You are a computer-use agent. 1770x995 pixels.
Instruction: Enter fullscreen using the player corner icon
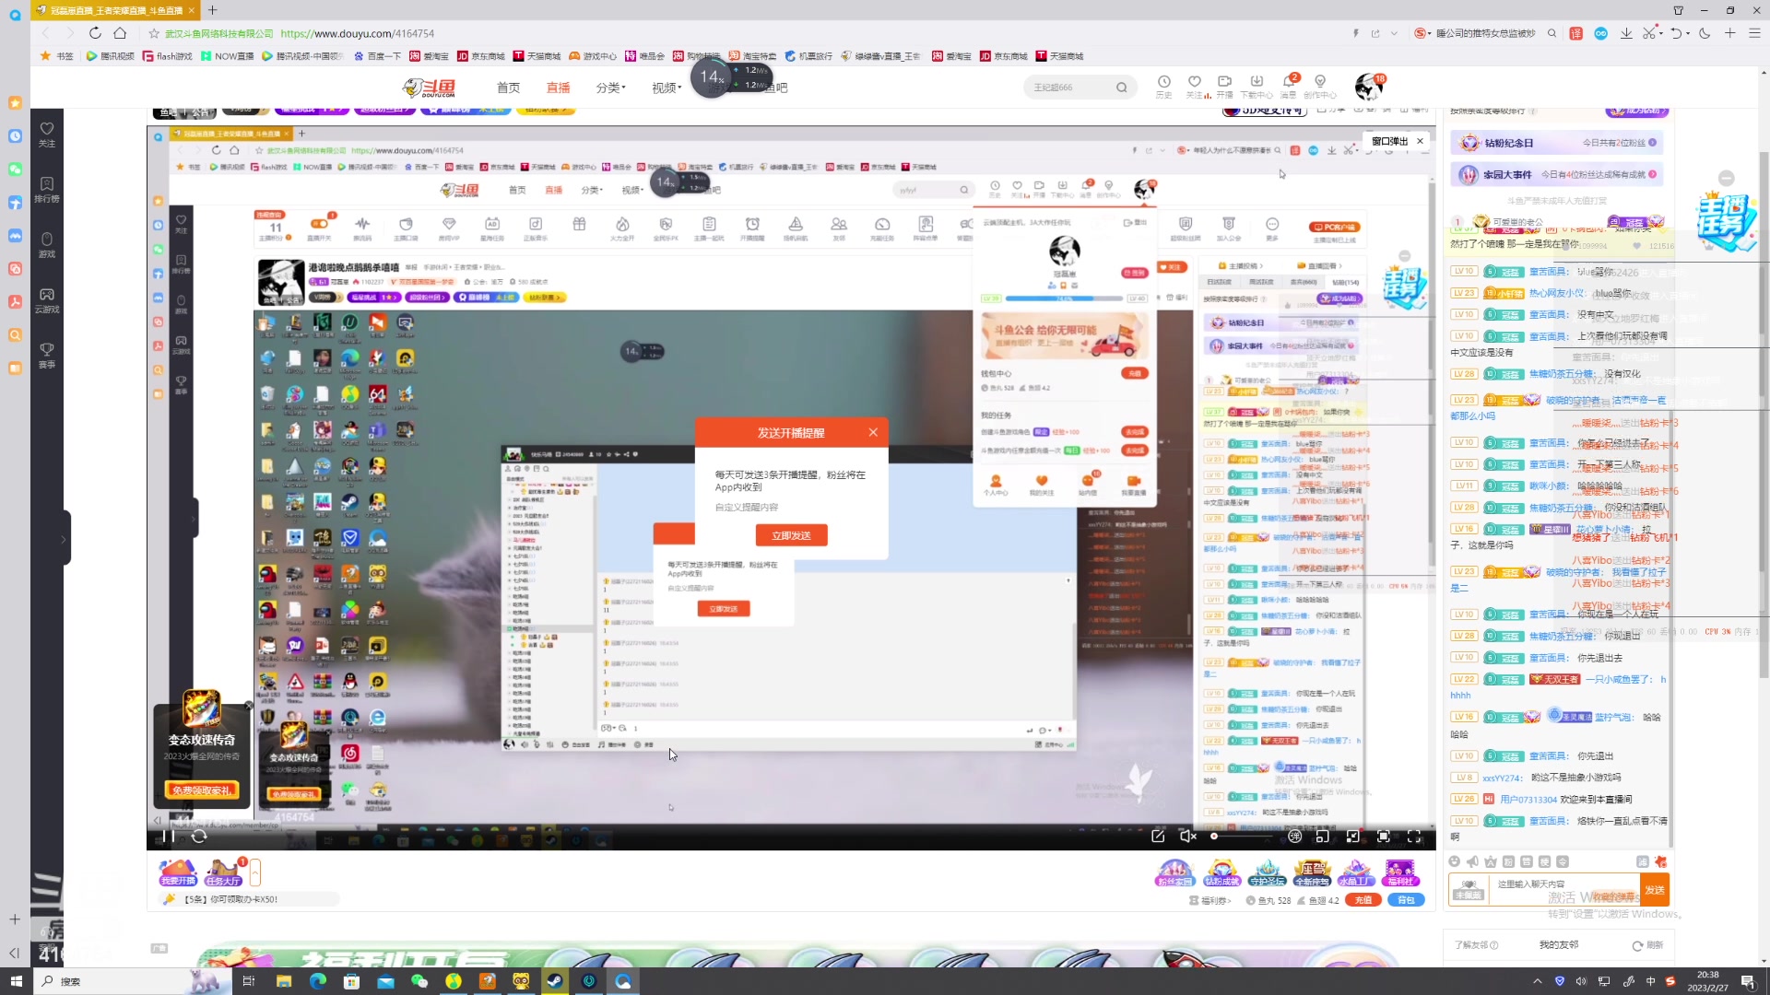pyautogui.click(x=1414, y=837)
